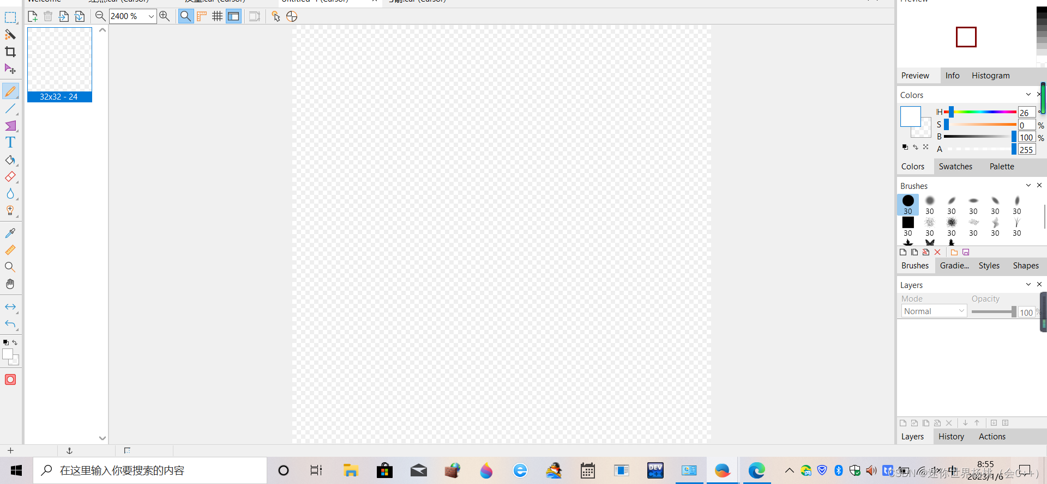1047x484 pixels.
Task: Switch to the Swatches tab
Action: pos(955,167)
